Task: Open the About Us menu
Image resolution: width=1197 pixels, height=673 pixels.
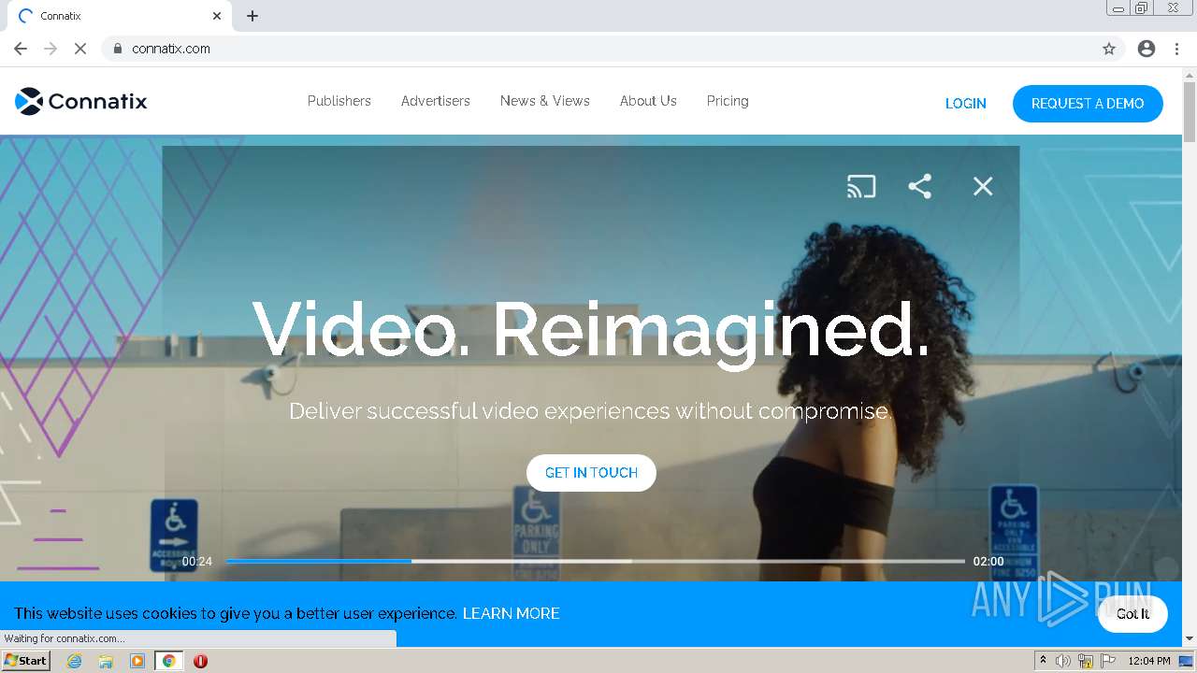Action: pos(648,101)
